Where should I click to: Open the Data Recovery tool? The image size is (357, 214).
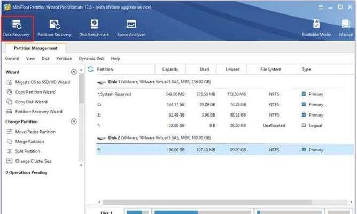click(x=16, y=28)
